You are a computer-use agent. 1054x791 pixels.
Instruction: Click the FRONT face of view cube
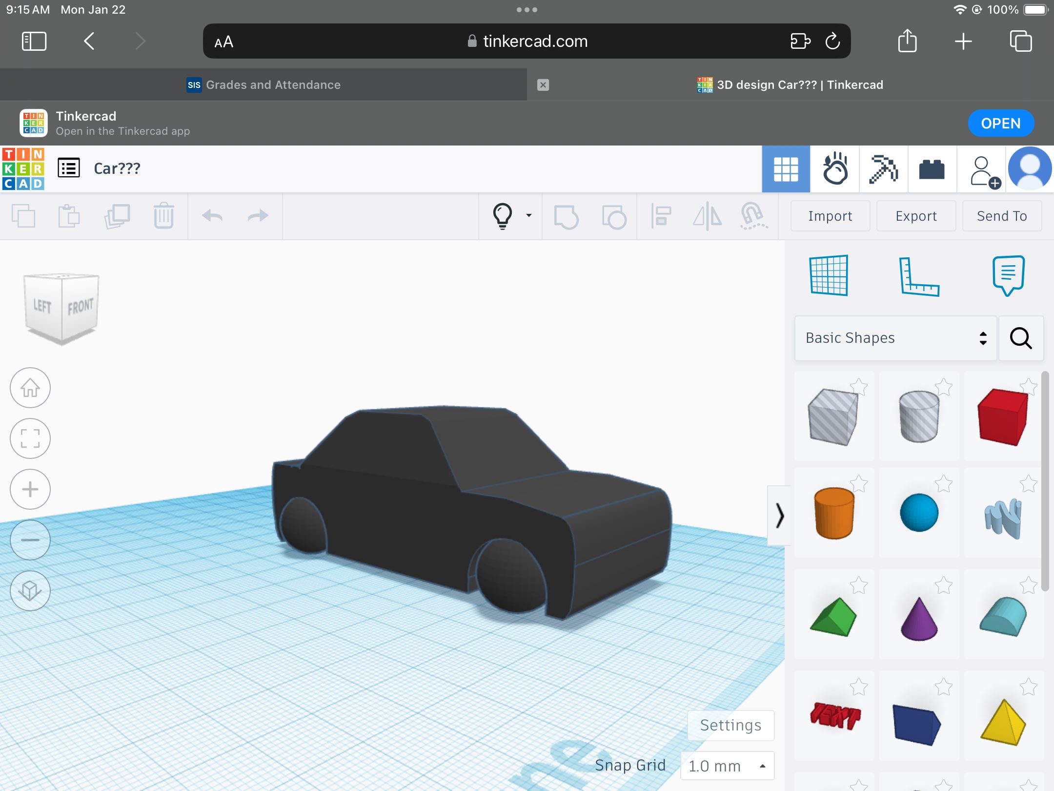tap(81, 307)
